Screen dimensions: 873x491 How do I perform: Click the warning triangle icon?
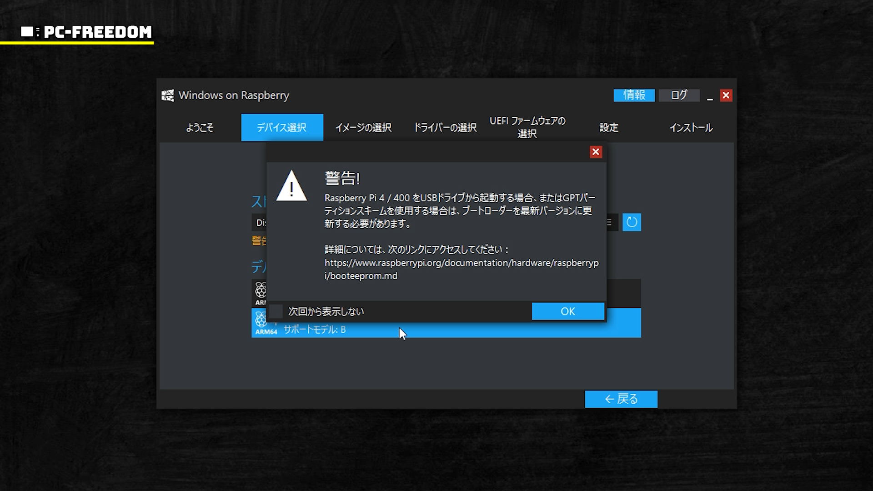pyautogui.click(x=291, y=186)
